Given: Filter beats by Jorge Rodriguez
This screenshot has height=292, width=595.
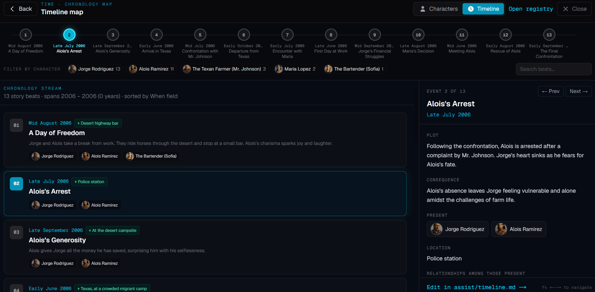Looking at the screenshot, I should (x=95, y=69).
